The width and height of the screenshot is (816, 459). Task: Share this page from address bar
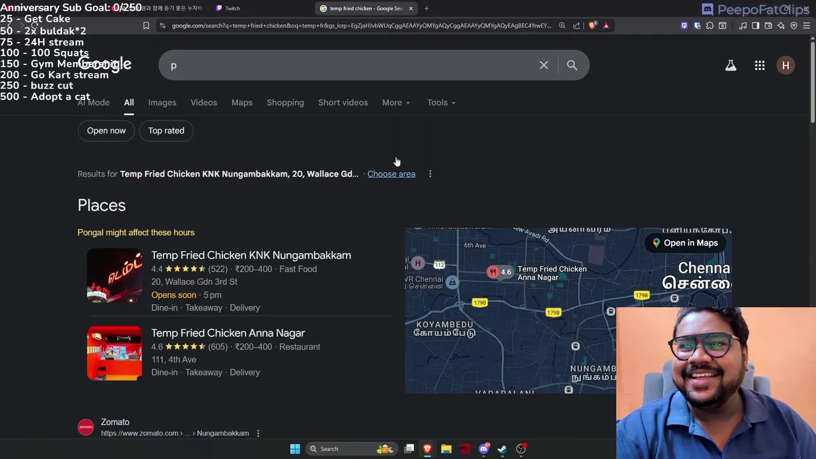pyautogui.click(x=577, y=25)
